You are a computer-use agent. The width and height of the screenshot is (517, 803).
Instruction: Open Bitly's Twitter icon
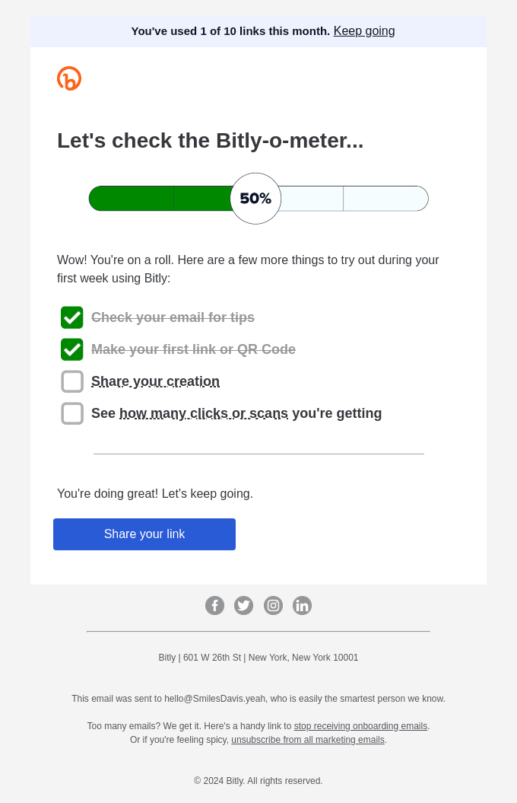(243, 606)
